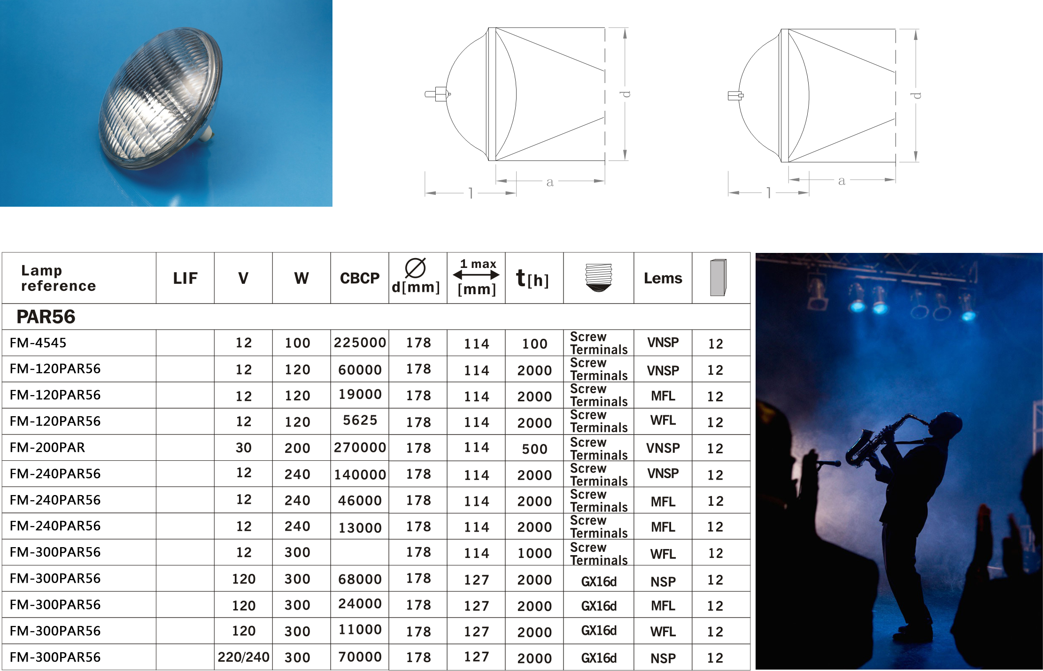Click the 30 voltage value for FM-200PAR
The height and width of the screenshot is (671, 1043).
(244, 448)
